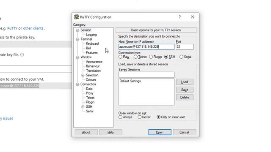Click the Save button

click(x=185, y=90)
